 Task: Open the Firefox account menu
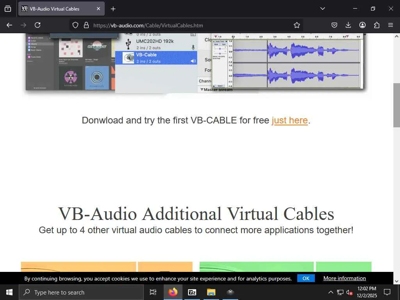click(362, 25)
